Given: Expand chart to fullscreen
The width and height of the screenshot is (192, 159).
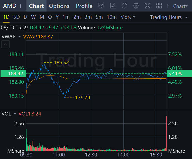Looking at the screenshot, I should [148, 6].
